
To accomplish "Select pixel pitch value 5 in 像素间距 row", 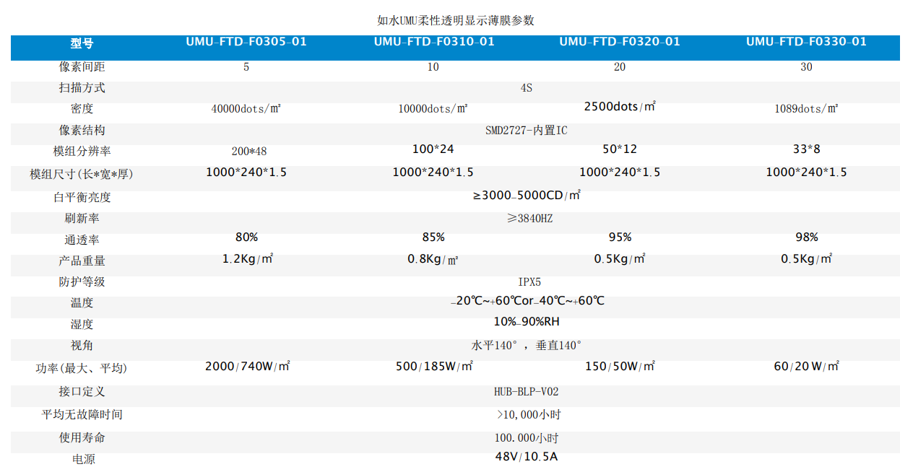I will tap(246, 67).
